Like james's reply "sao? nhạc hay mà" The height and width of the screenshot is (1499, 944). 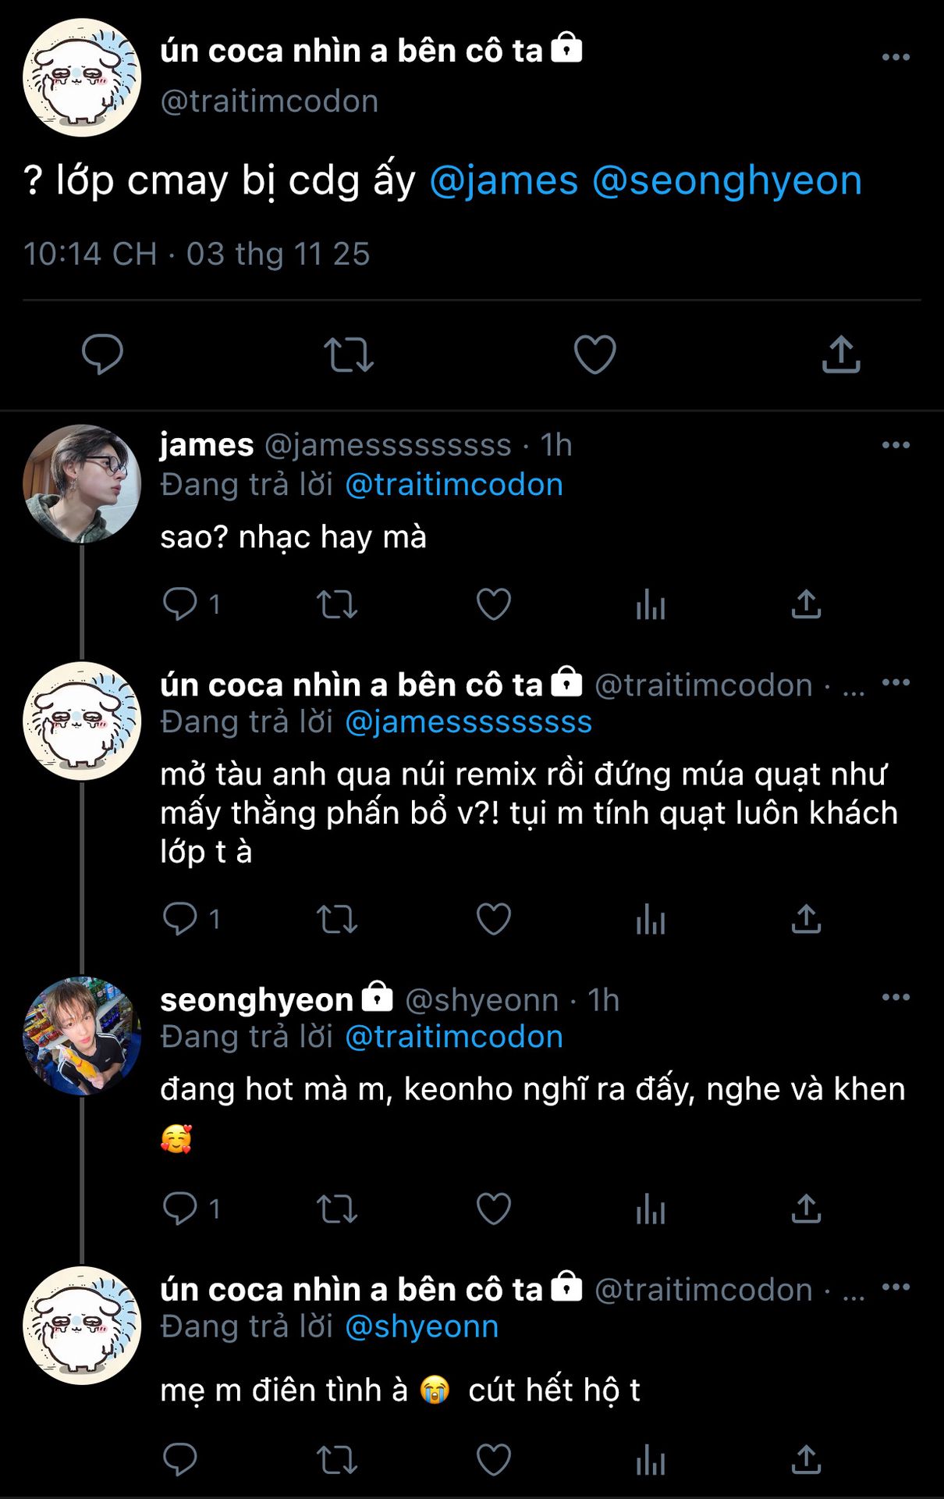click(493, 604)
